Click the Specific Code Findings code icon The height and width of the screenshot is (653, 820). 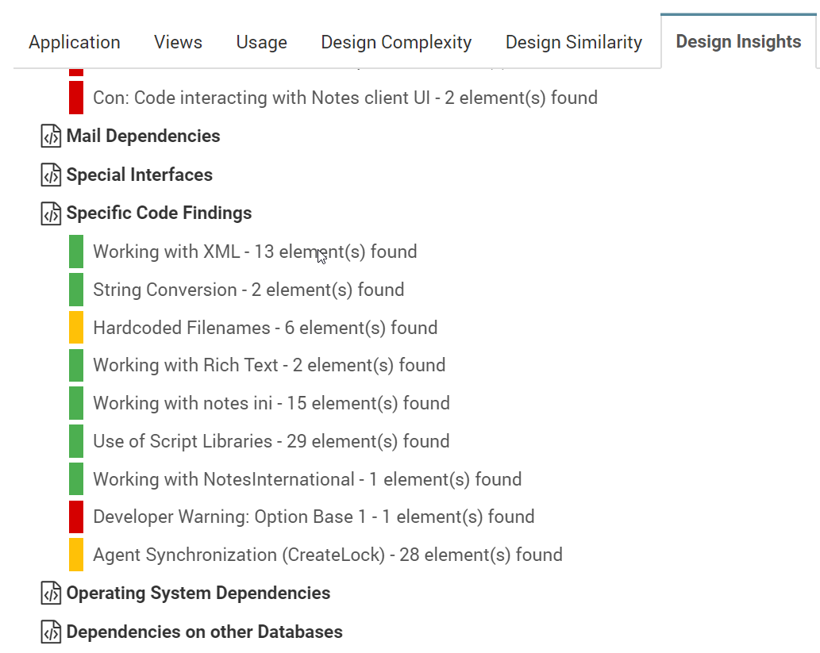(x=51, y=213)
